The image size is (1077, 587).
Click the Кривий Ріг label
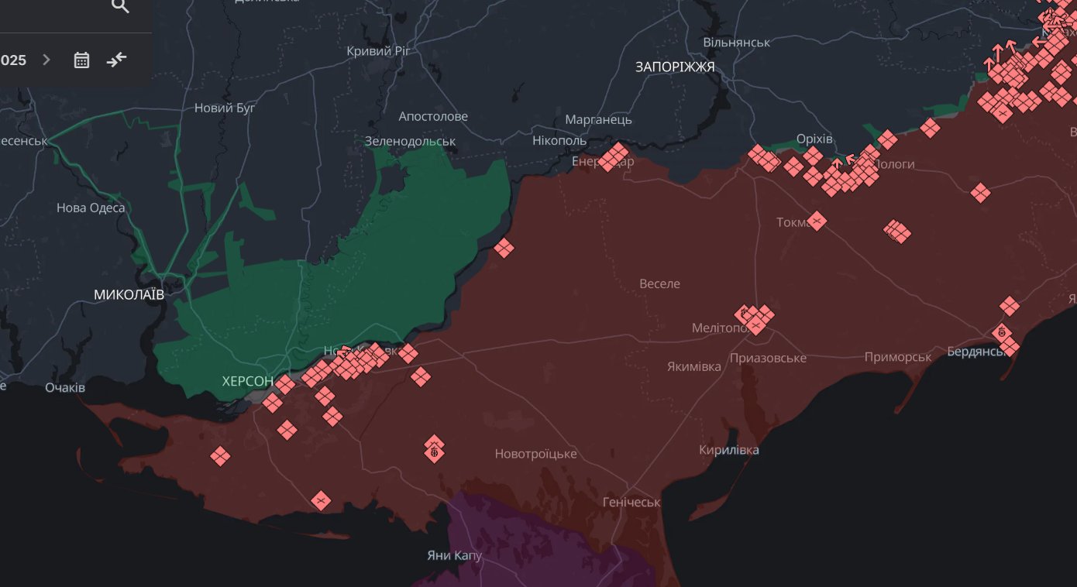click(379, 51)
